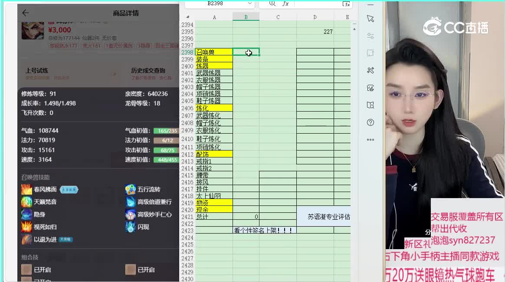505x282 pixels.
Task: Click the formula bar input field
Action: (317, 4)
